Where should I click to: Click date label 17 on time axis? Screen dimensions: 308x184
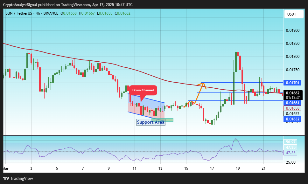[212, 168]
